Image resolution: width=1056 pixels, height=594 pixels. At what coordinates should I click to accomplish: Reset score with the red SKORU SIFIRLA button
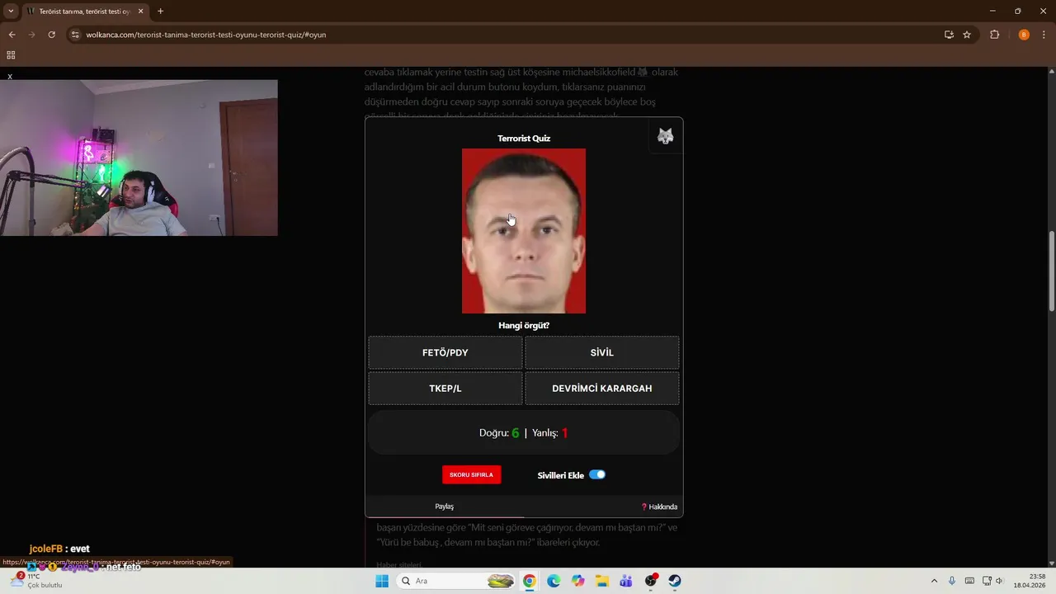click(x=471, y=474)
